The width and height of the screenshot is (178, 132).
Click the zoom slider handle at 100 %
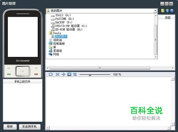coord(90,75)
